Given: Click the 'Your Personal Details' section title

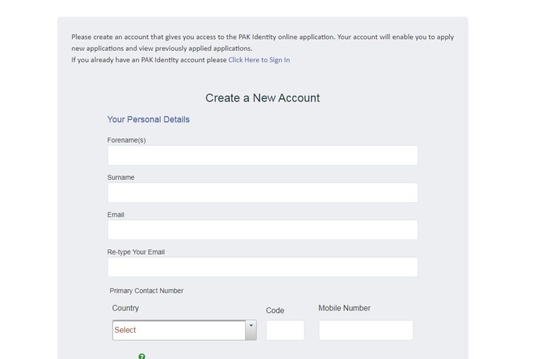Looking at the screenshot, I should coord(148,119).
